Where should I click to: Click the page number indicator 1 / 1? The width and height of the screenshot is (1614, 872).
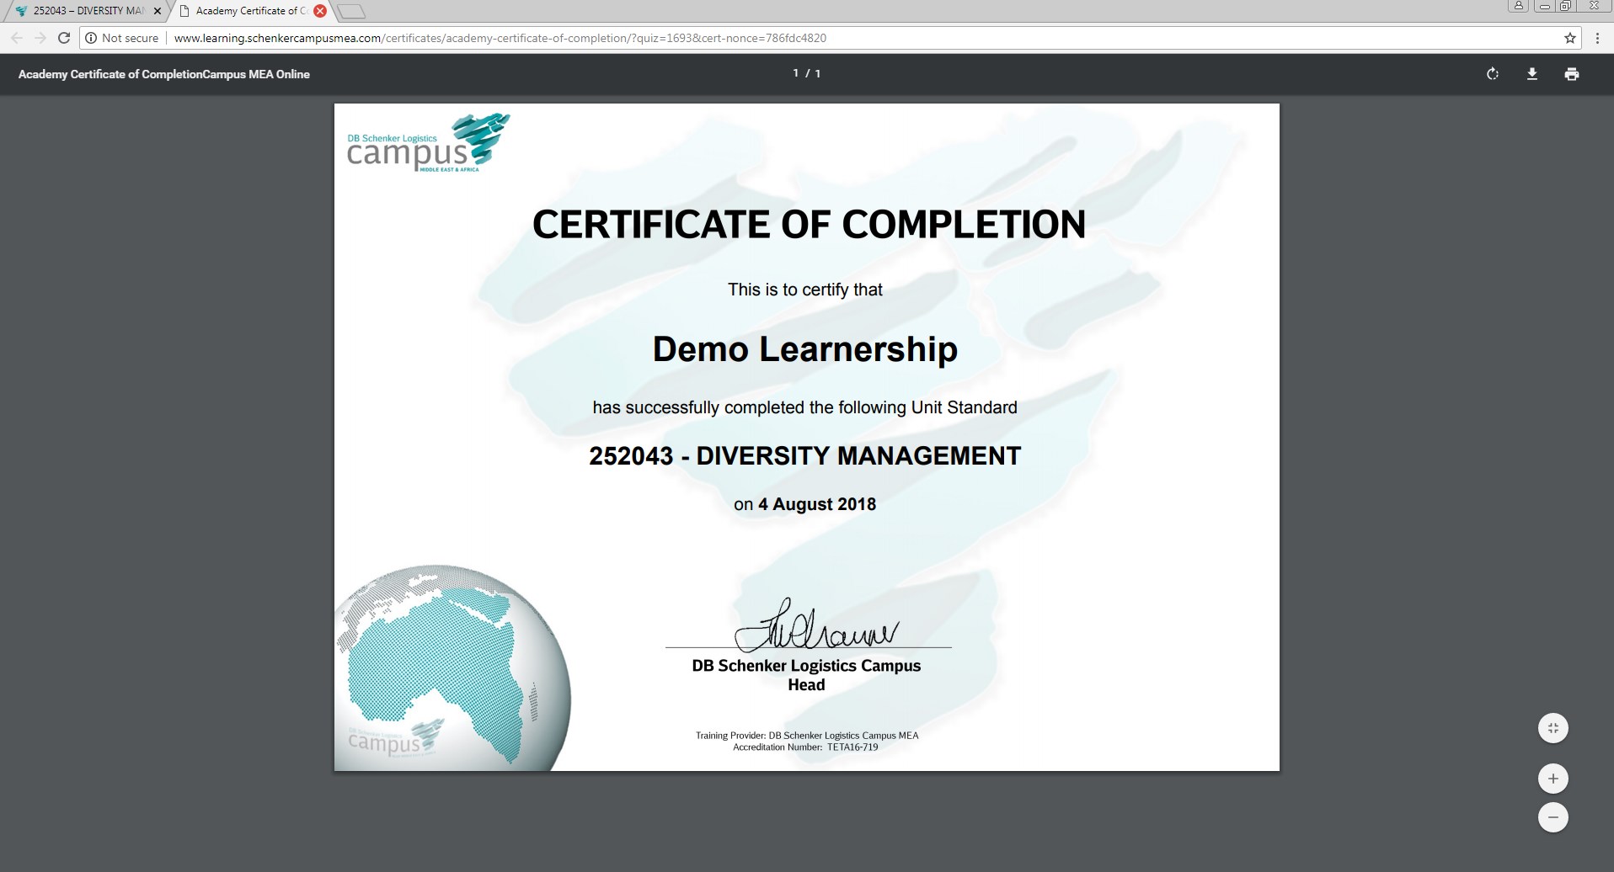806,74
